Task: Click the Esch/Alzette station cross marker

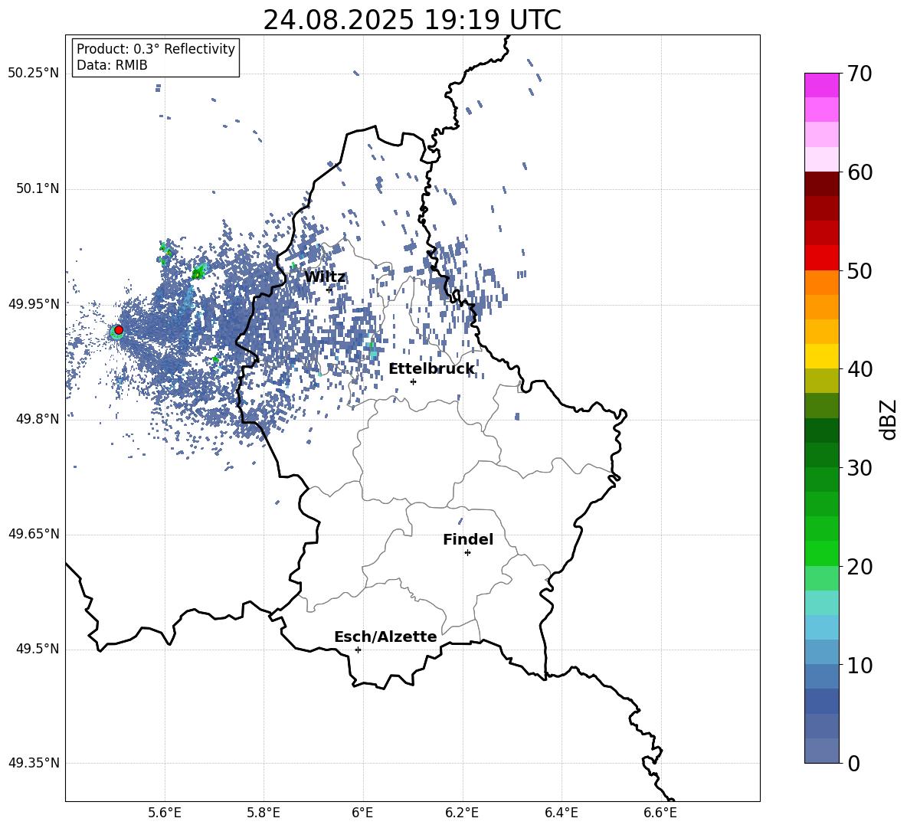Action: click(x=358, y=650)
